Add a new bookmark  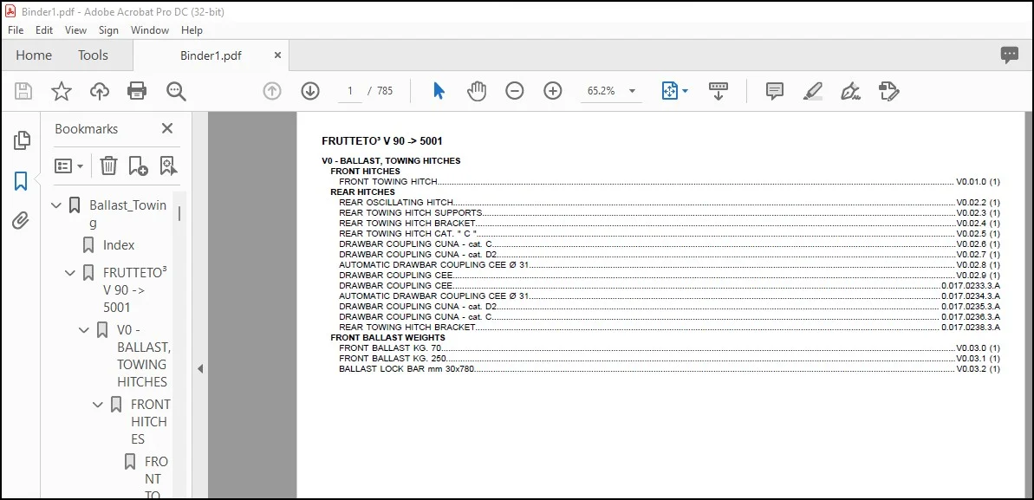tap(138, 166)
